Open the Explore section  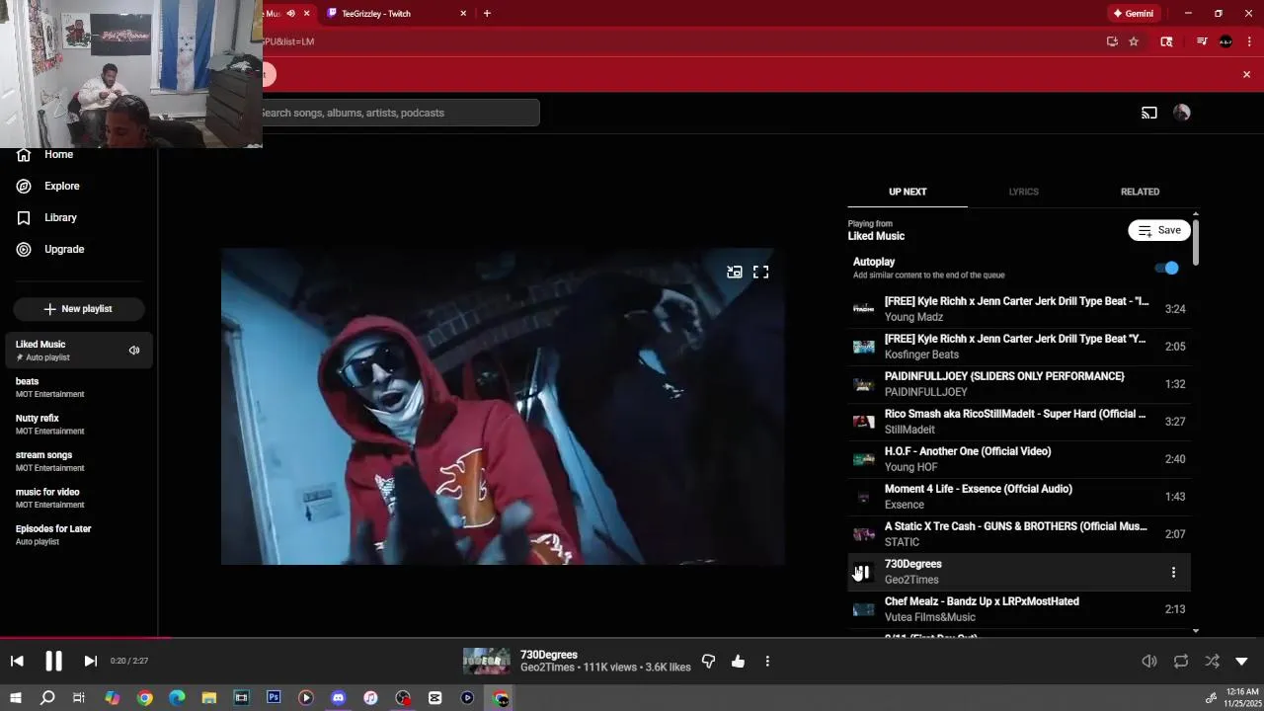point(61,186)
